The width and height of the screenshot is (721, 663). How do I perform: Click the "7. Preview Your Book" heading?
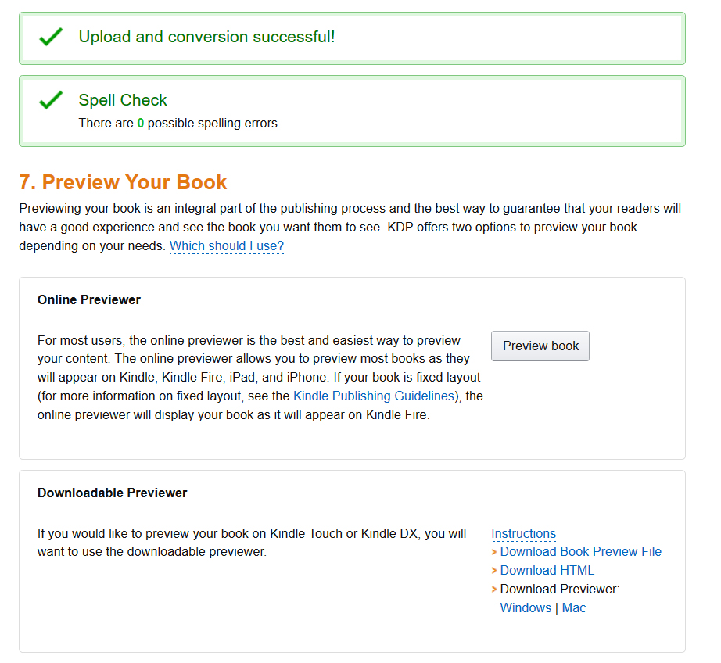[123, 183]
